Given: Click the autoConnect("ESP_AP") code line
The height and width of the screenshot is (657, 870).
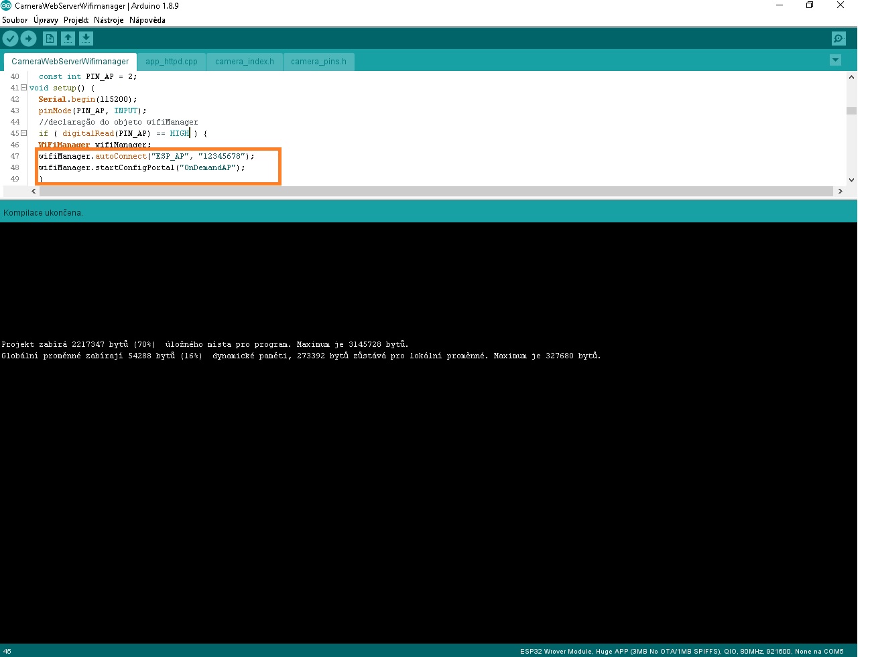Looking at the screenshot, I should tap(147, 156).
